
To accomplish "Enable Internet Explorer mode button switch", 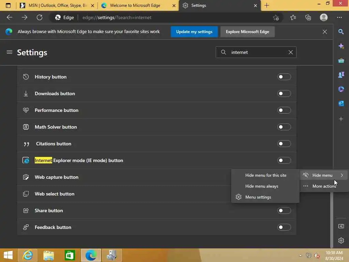I will coord(284,160).
